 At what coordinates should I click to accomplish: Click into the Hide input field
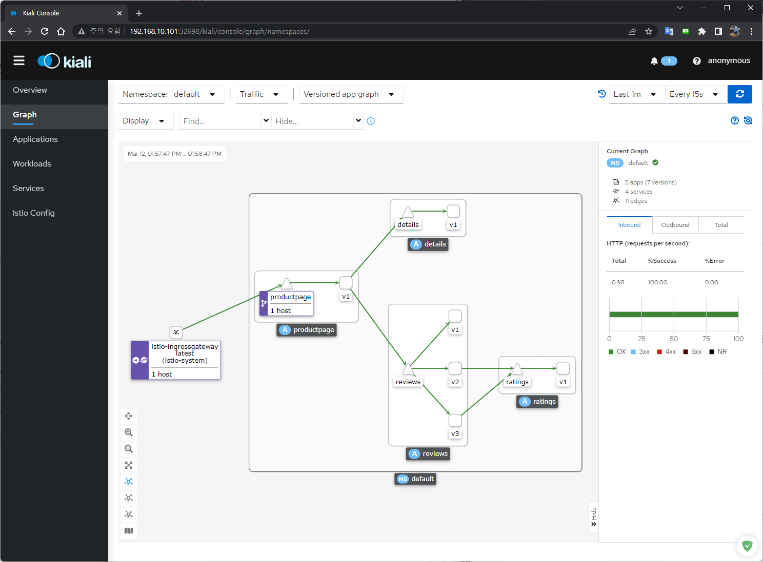pyautogui.click(x=312, y=121)
